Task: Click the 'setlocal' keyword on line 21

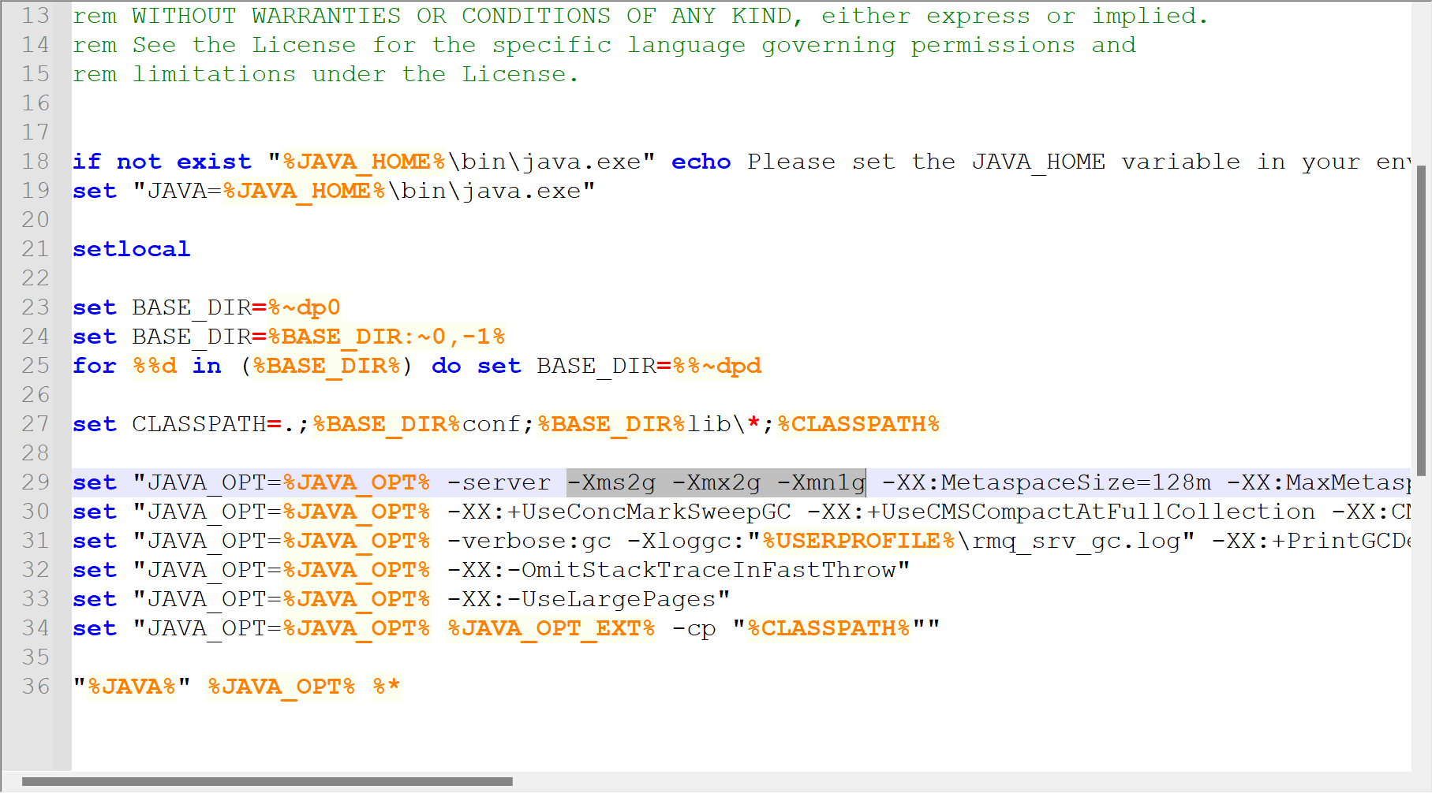Action: coord(132,249)
